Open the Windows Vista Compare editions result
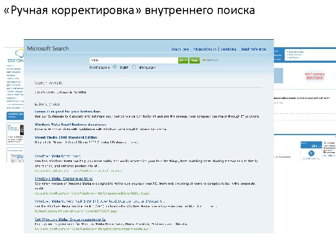This screenshot has width=336, height=252. pyautogui.click(x=63, y=178)
